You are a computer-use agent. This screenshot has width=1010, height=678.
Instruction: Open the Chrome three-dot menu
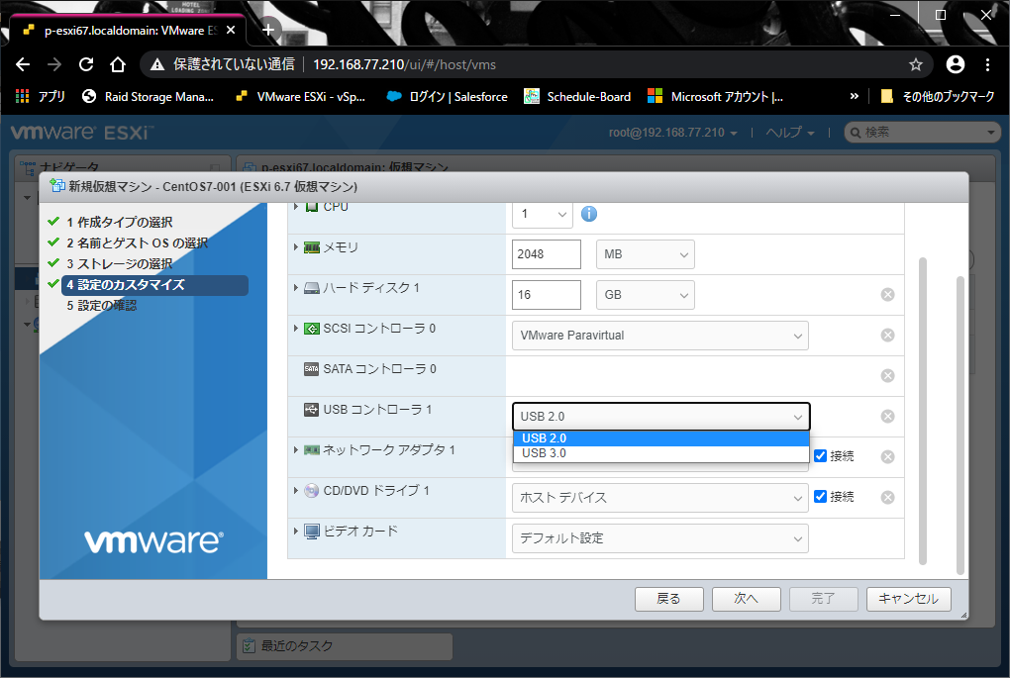tap(987, 64)
